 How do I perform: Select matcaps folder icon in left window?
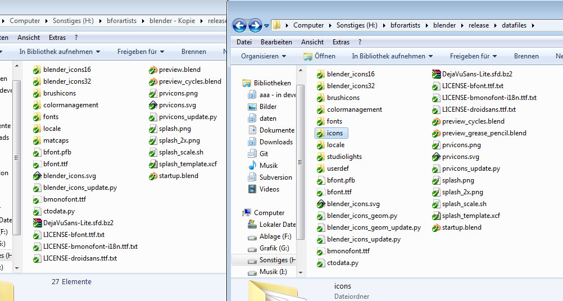click(37, 140)
